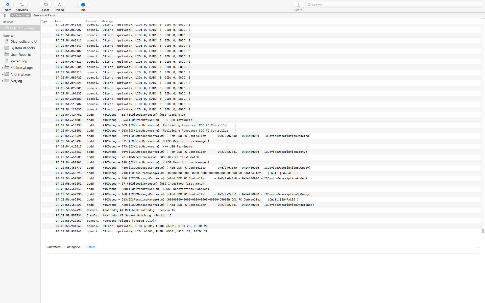Click the Share toolbar button
This screenshot has width=485, height=303.
tap(298, 5)
